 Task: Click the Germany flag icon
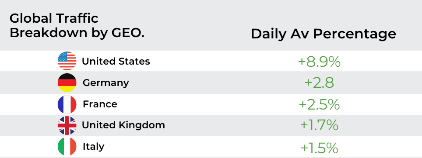[67, 82]
